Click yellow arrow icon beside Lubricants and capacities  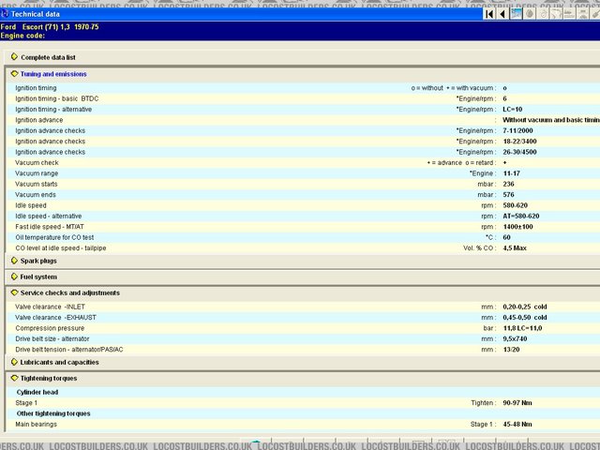tap(14, 362)
